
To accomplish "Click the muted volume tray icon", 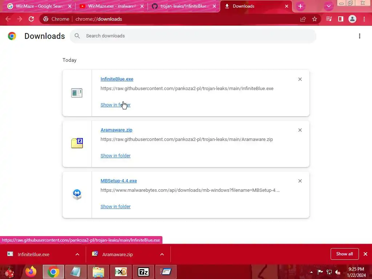I will pyautogui.click(x=338, y=272).
